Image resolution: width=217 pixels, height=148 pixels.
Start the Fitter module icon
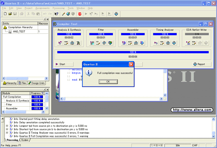pyautogui.click(x=92, y=43)
